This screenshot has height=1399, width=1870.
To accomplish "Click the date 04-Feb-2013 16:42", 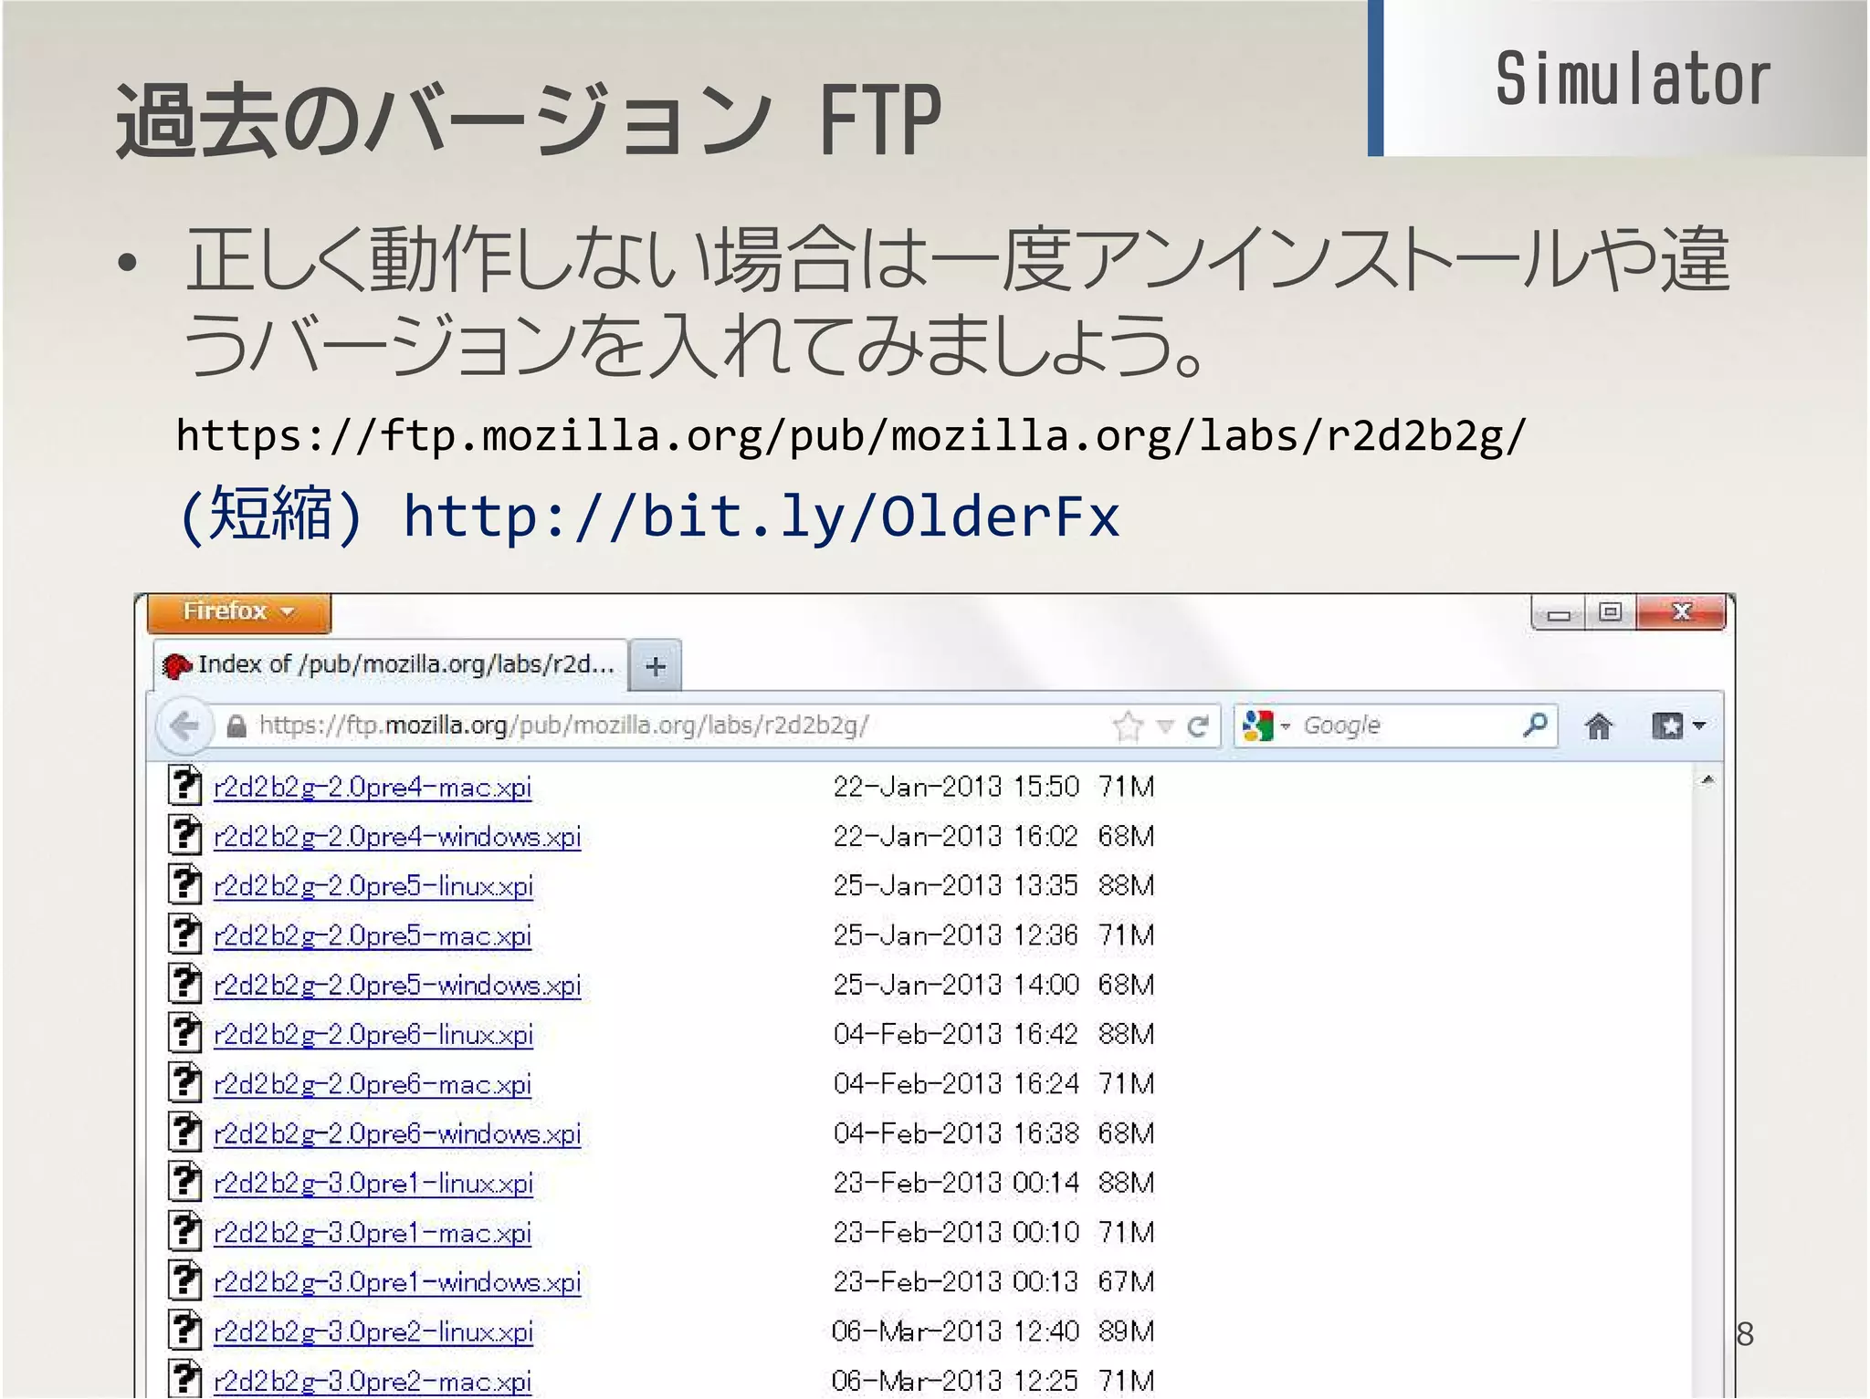I will (956, 1034).
